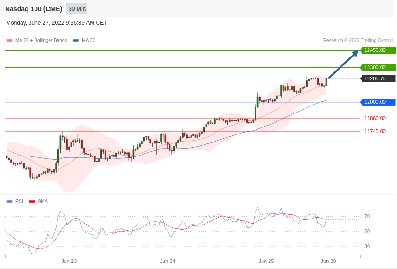Toggle the MA 20 + Bollinger Bands legend label

tap(41, 40)
